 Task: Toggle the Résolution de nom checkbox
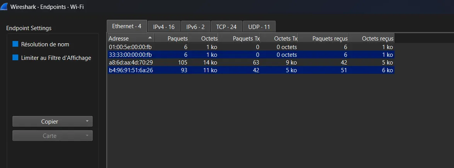15,44
